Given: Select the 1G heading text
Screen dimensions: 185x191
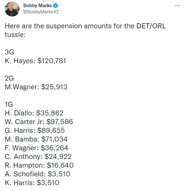Looking at the screenshot, I should point(9,104).
